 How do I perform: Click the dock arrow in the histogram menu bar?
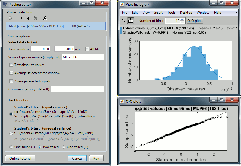[x=236, y=13]
